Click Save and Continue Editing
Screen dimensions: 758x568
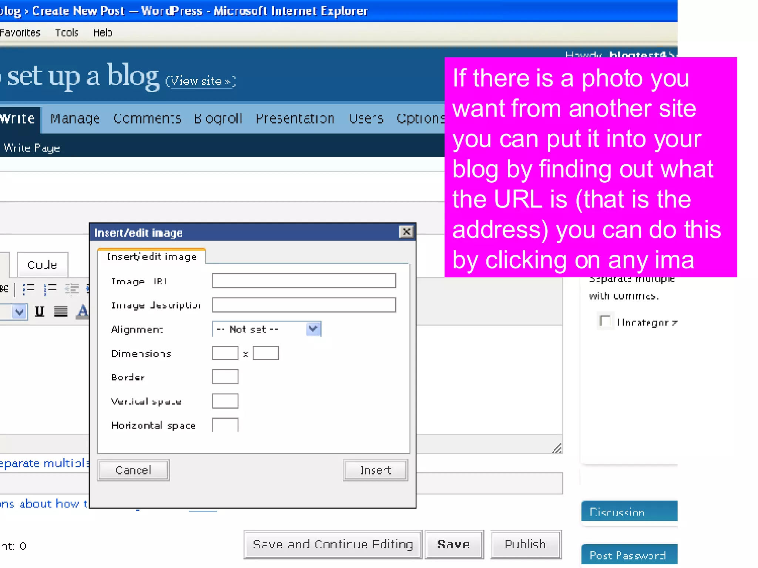(333, 544)
